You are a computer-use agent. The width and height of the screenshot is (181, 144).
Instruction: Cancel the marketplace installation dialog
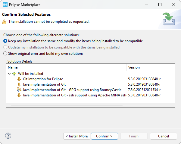(x=164, y=136)
